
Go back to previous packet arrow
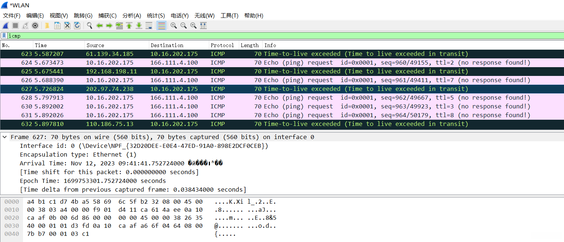coord(99,26)
